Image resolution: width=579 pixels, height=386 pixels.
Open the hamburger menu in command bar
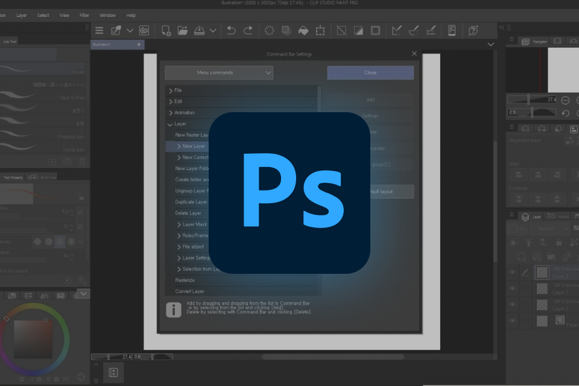click(x=99, y=31)
